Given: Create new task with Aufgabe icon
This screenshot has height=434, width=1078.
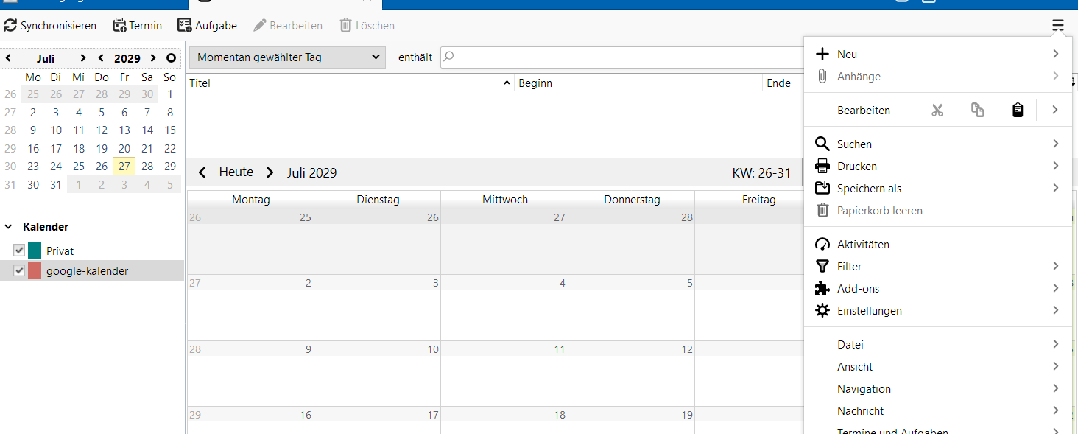Looking at the screenshot, I should click(x=185, y=26).
